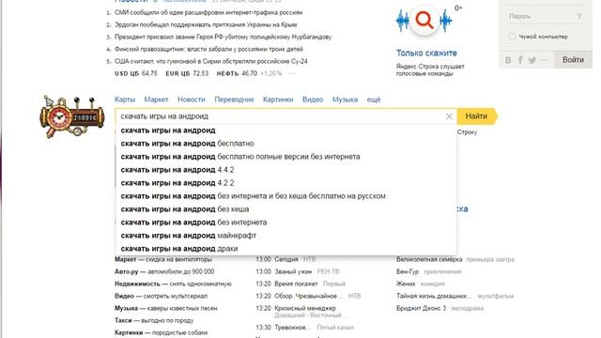The image size is (601, 338).
Task: Open Переводчик service tab
Action: [x=234, y=100]
